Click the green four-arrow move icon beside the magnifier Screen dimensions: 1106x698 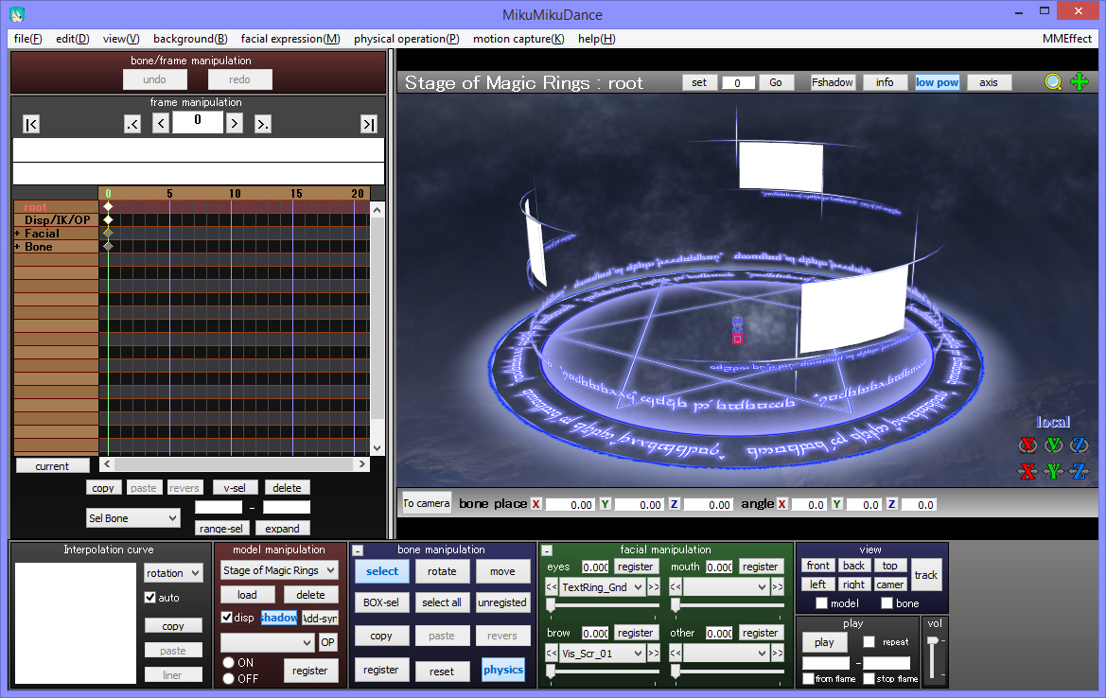pos(1080,82)
